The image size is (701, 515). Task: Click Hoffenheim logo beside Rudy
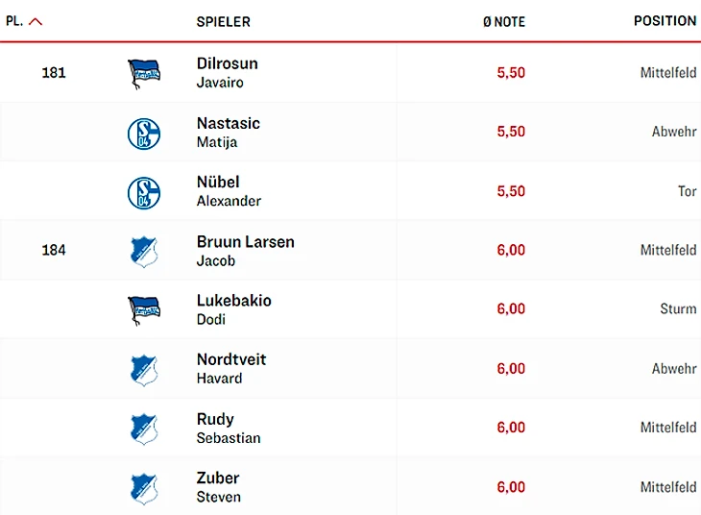pyautogui.click(x=144, y=429)
